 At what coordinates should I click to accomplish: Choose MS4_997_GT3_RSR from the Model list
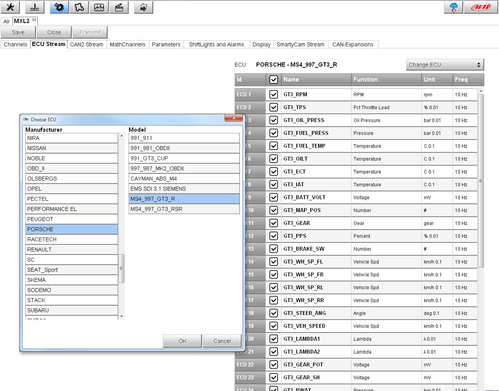coord(184,209)
